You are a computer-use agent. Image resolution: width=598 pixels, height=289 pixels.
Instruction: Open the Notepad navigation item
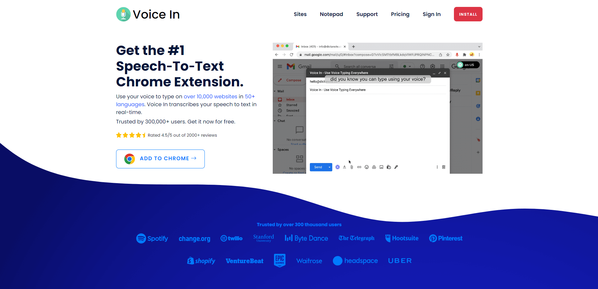[x=331, y=14]
